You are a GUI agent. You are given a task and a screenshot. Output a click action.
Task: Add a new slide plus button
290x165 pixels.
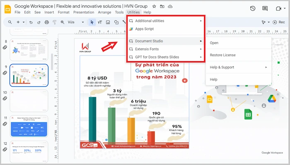click(18, 22)
